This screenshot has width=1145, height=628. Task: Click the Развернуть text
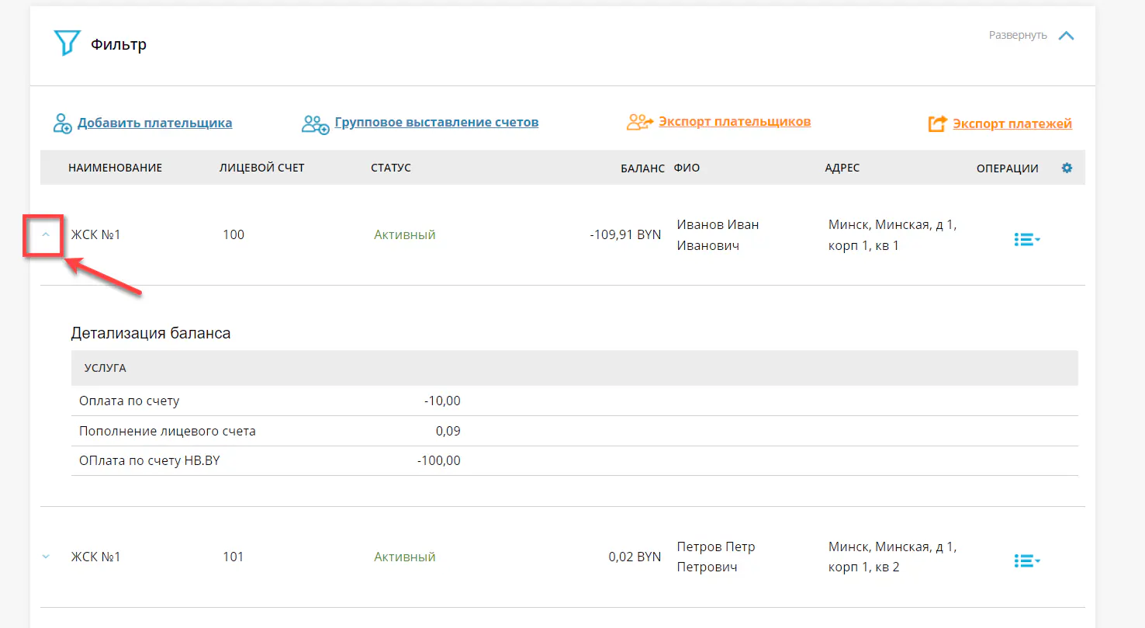tap(1017, 36)
